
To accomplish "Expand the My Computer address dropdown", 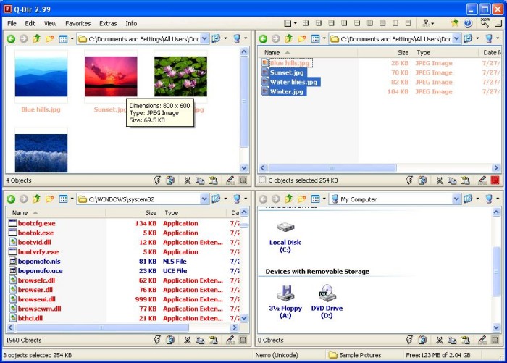I will [x=456, y=199].
